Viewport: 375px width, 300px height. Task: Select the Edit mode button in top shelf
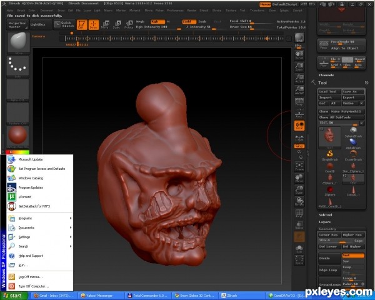click(x=81, y=24)
